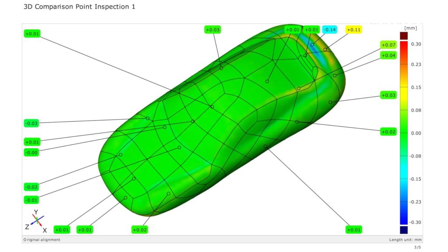Select the -0.03 deviation label
This screenshot has width=448, height=252.
31,123
